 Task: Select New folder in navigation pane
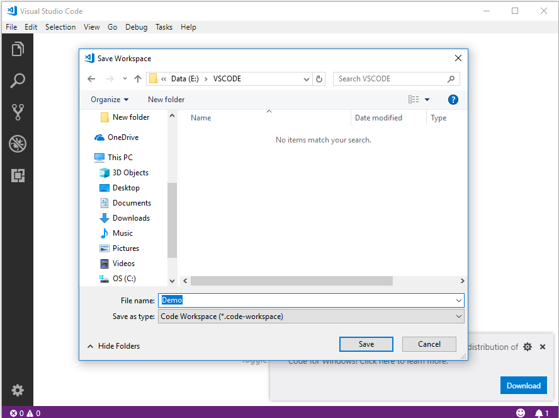[x=125, y=117]
